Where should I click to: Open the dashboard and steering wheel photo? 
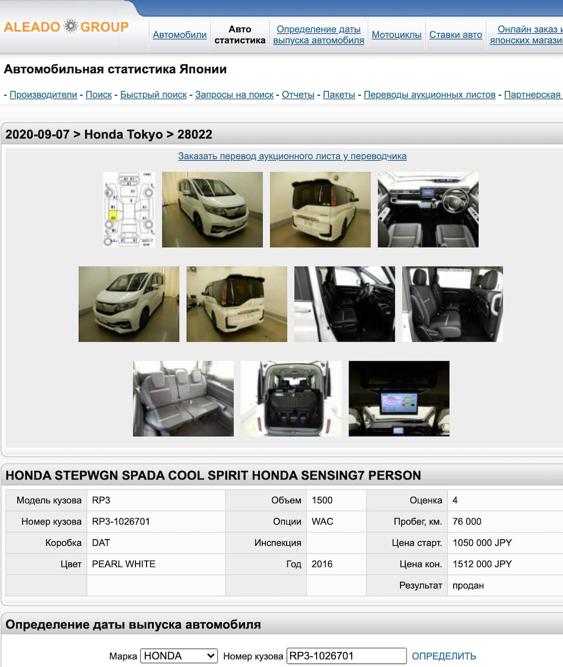point(428,210)
